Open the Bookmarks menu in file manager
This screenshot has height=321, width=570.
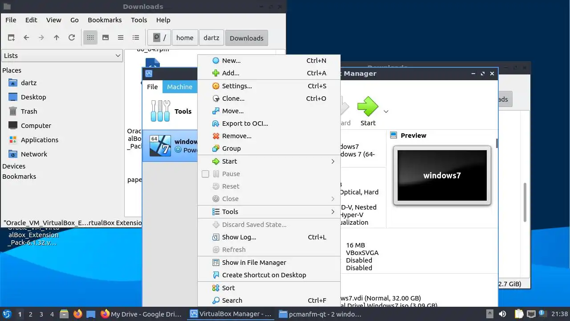(x=105, y=20)
